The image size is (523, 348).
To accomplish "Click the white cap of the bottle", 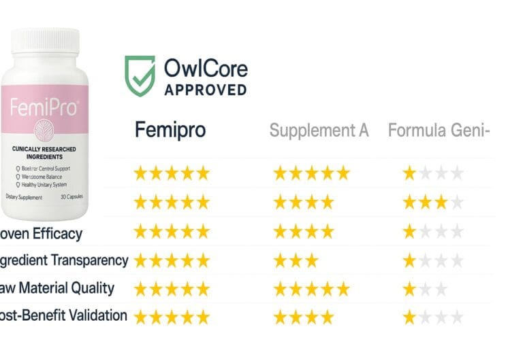I will (46, 46).
